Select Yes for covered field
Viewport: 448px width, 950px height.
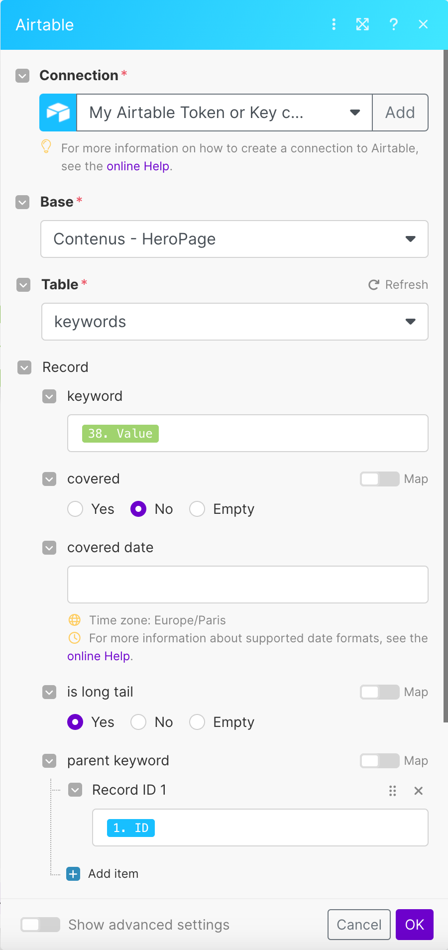[x=75, y=509]
